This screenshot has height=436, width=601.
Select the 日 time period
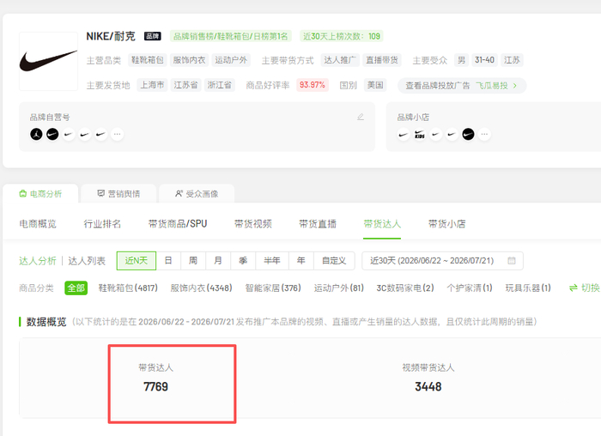point(168,261)
